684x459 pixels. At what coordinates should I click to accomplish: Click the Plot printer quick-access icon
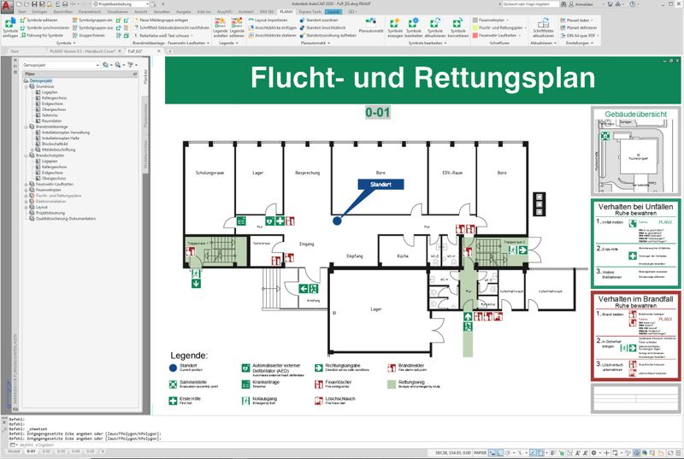tap(65, 4)
